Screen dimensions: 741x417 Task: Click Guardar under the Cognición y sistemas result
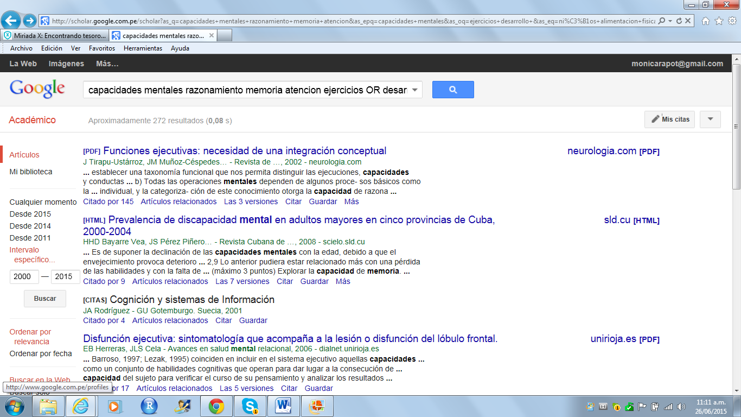(253, 320)
